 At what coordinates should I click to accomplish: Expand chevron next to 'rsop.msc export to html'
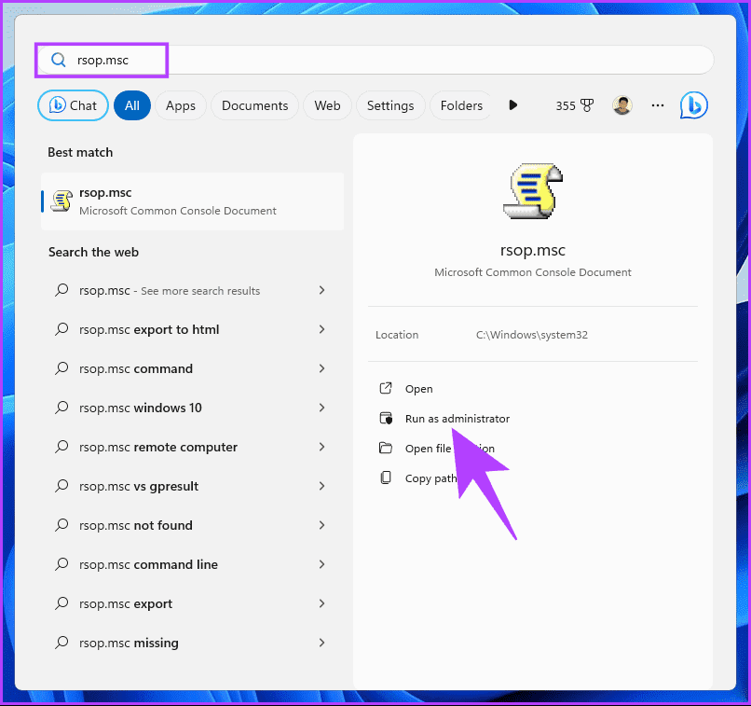[321, 329]
